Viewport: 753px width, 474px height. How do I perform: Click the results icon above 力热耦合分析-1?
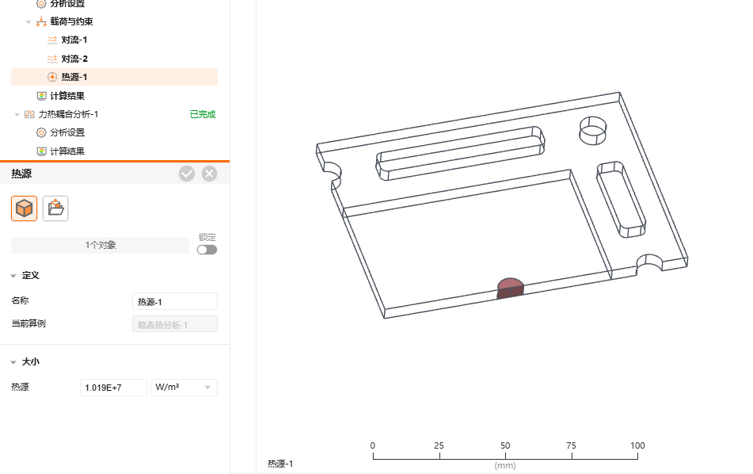click(42, 96)
